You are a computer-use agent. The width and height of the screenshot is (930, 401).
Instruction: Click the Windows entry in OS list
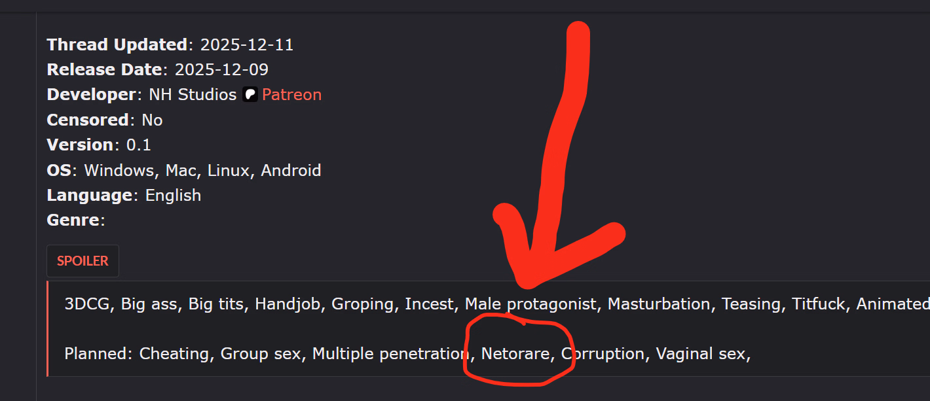coord(119,171)
